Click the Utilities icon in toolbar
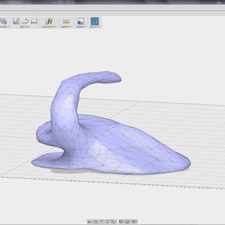Viewport: 225px width, 225px height. tap(3, 21)
